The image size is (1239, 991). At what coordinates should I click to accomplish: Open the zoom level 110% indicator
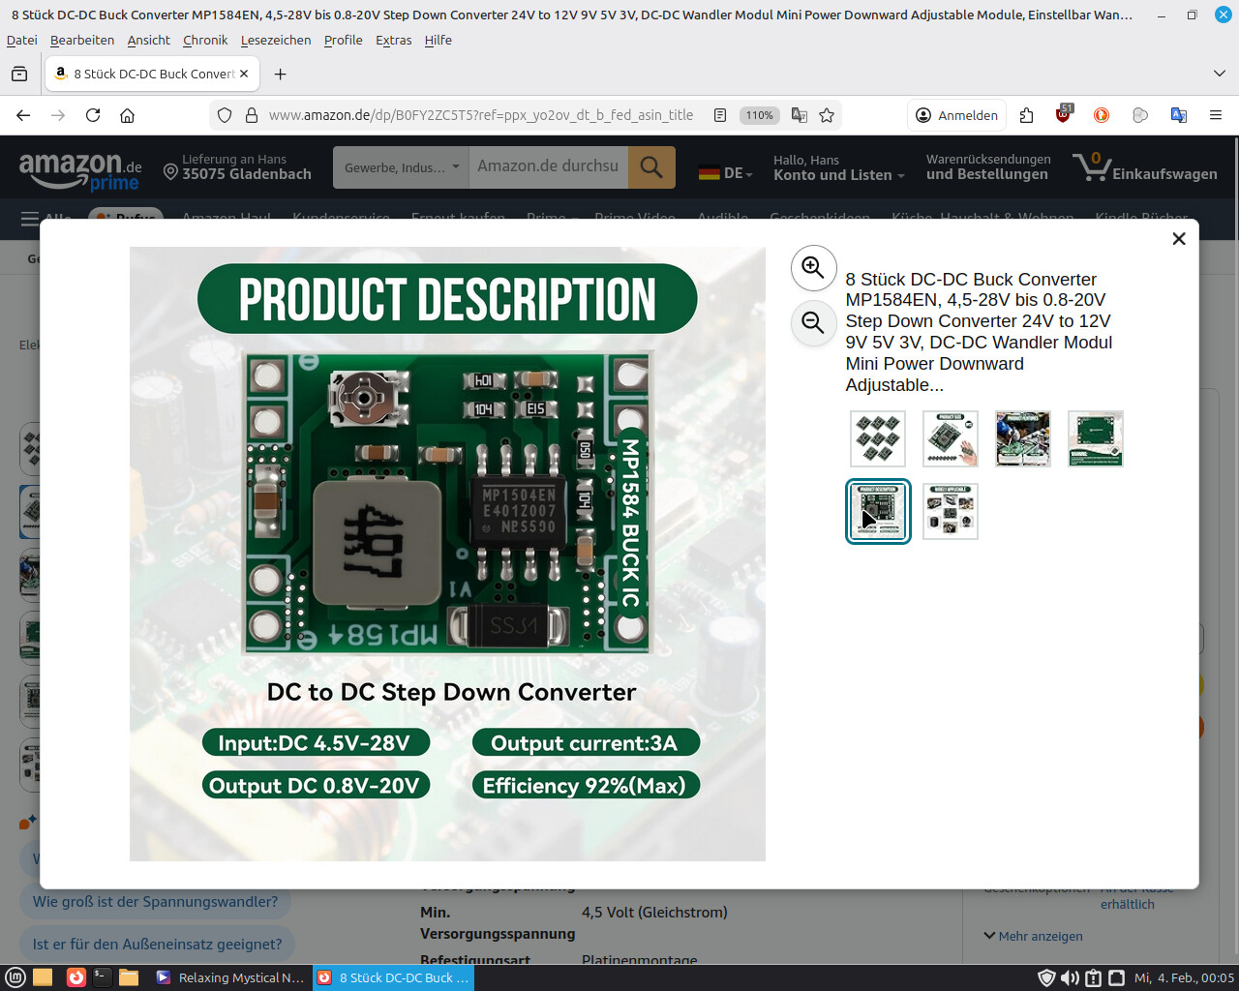[759, 115]
